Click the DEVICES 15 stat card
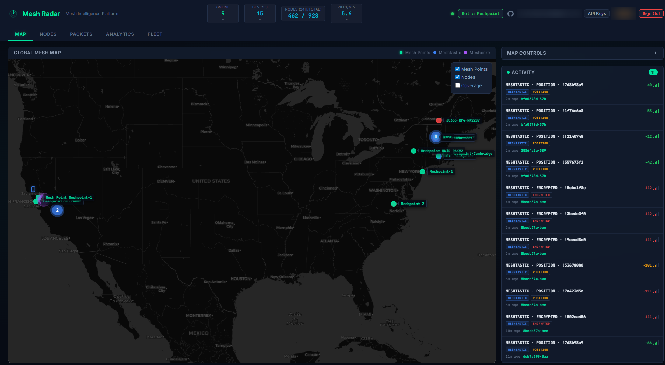Screen dimensions: 665x365 pyautogui.click(x=260, y=13)
